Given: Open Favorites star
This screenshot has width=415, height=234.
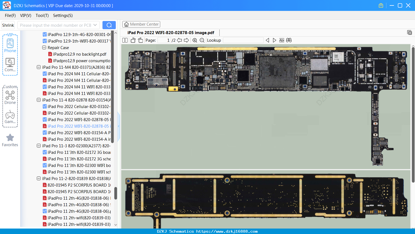Looking at the screenshot, I should pos(10,140).
